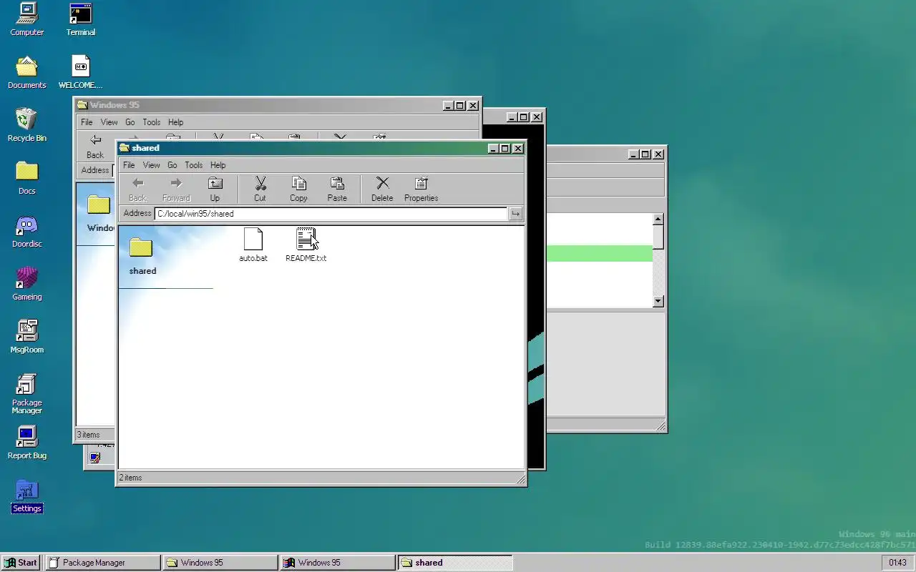Open the Computer desktop icon

click(26, 19)
